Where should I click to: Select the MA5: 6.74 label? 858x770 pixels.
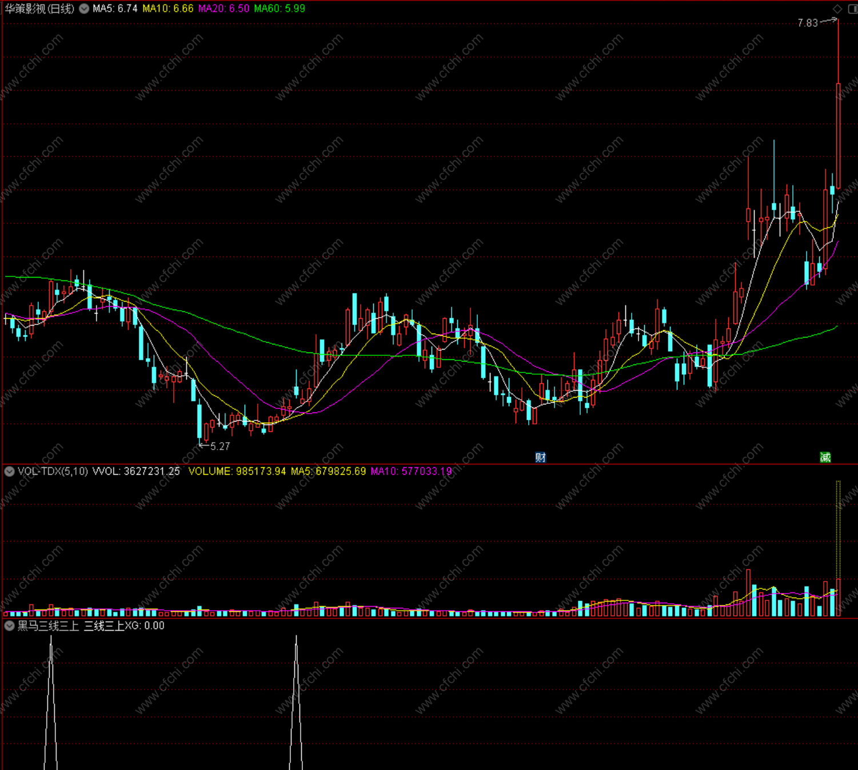click(115, 9)
